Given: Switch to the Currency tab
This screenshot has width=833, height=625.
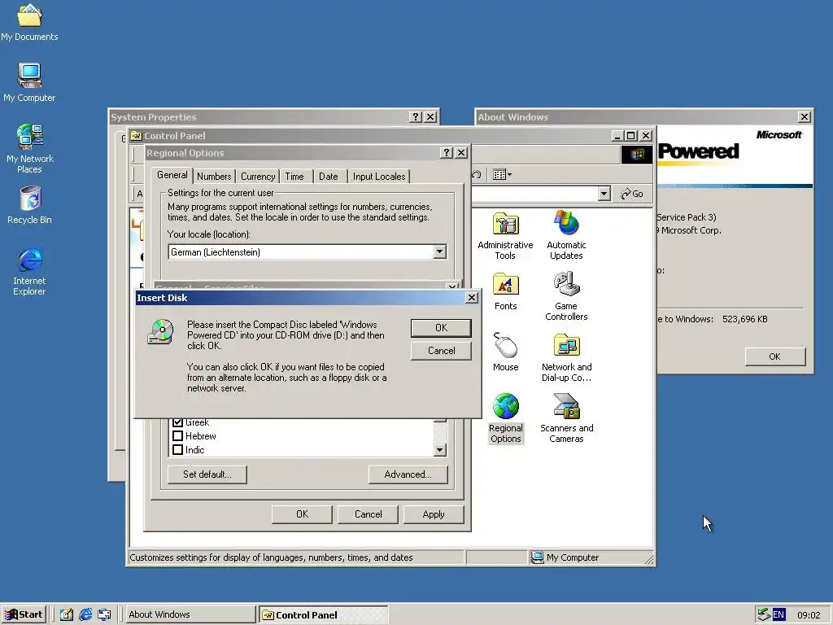Looking at the screenshot, I should (258, 177).
